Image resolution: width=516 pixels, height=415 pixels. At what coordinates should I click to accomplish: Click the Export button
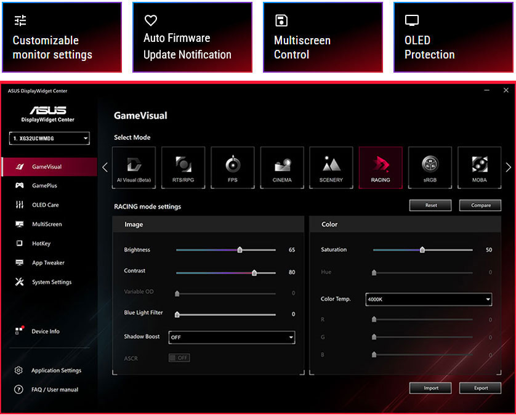click(x=480, y=388)
